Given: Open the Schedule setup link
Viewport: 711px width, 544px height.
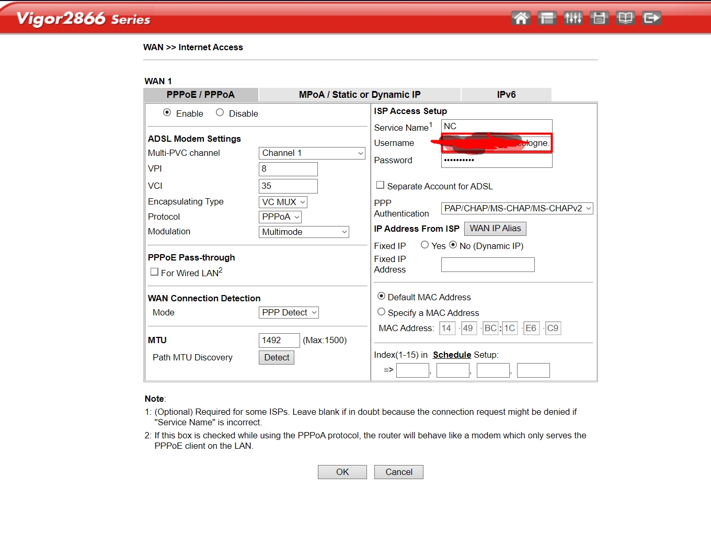Looking at the screenshot, I should pos(452,355).
